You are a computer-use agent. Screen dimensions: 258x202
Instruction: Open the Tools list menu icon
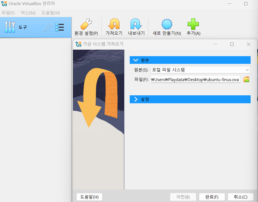pos(60,27)
